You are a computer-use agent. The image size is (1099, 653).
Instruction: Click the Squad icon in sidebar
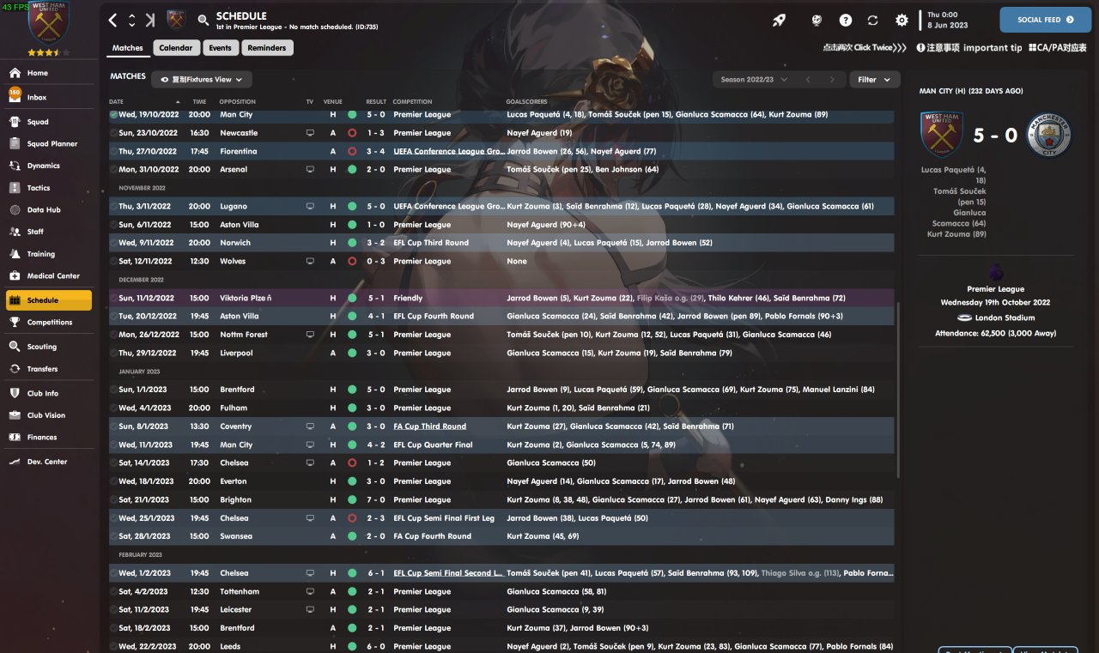(x=14, y=122)
